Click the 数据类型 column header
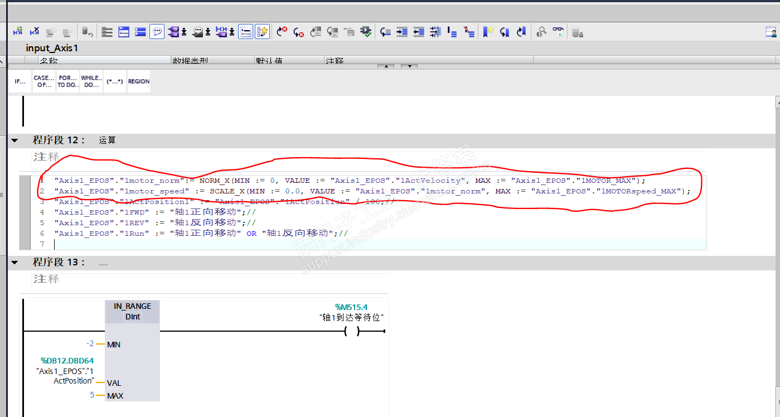 [212, 60]
